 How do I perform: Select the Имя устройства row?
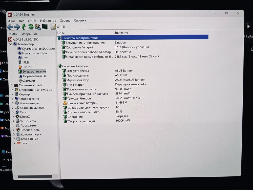click(97, 71)
